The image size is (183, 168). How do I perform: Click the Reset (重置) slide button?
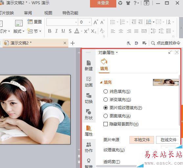click(35, 22)
